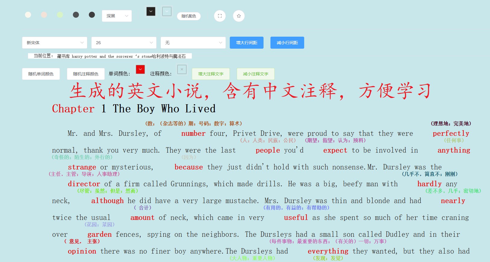Image resolution: width=490 pixels, height=262 pixels.
Task: Click the annotation (几乎不，简直不；刚刚)
Action: [x=430, y=174]
